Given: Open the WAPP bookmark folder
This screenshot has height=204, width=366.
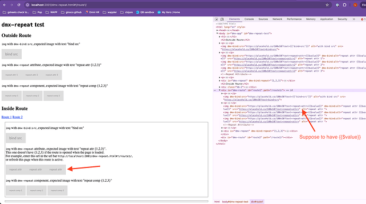Looking at the screenshot, I should 51,12.
